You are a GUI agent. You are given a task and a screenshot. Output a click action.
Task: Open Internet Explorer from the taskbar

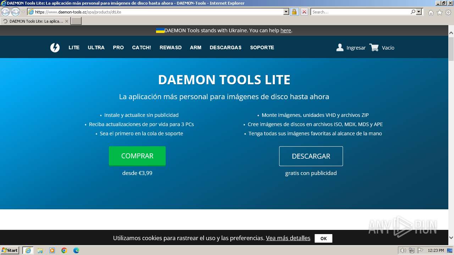pos(28,250)
